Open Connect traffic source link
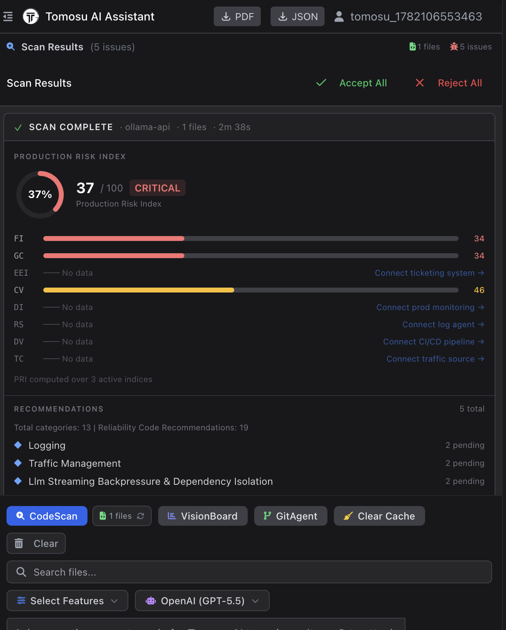The width and height of the screenshot is (506, 630). click(435, 359)
